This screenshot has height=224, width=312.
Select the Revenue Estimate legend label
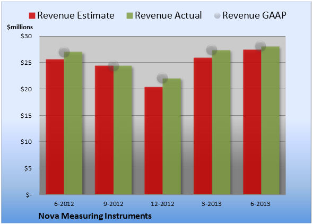point(76,15)
